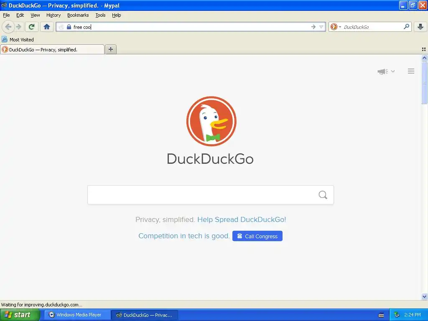Click the Call Congress button
The width and height of the screenshot is (428, 321).
point(257,236)
